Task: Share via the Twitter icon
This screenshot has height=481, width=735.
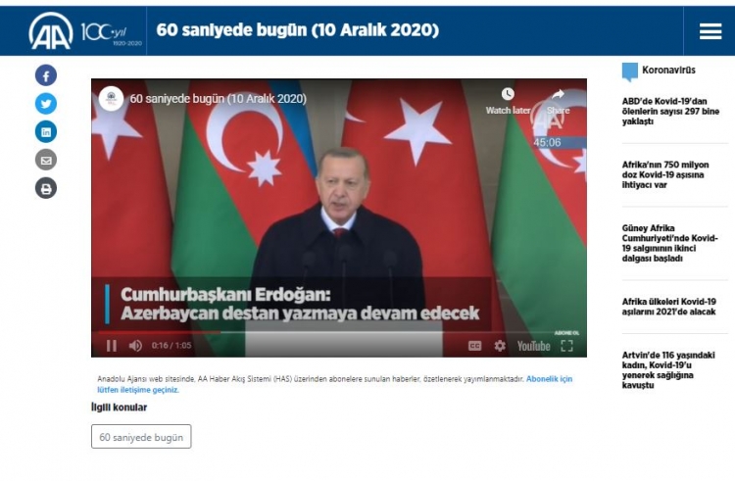Action: click(46, 104)
